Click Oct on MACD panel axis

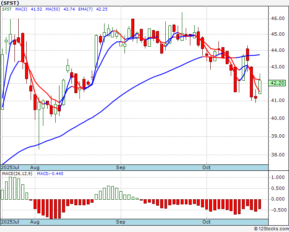pyautogui.click(x=206, y=222)
